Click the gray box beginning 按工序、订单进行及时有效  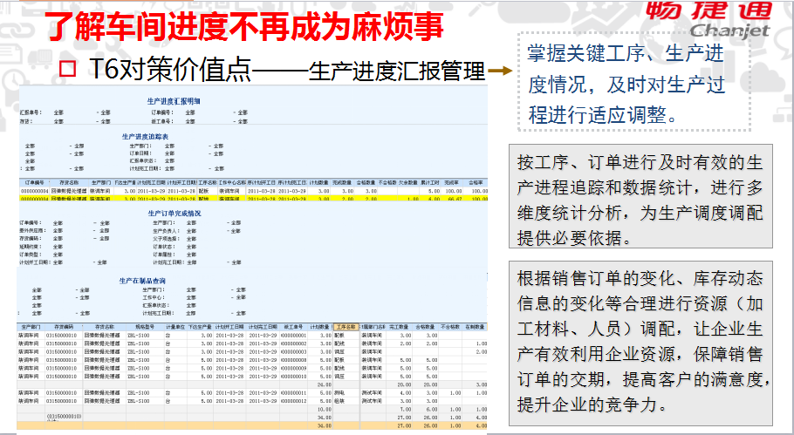pos(640,196)
